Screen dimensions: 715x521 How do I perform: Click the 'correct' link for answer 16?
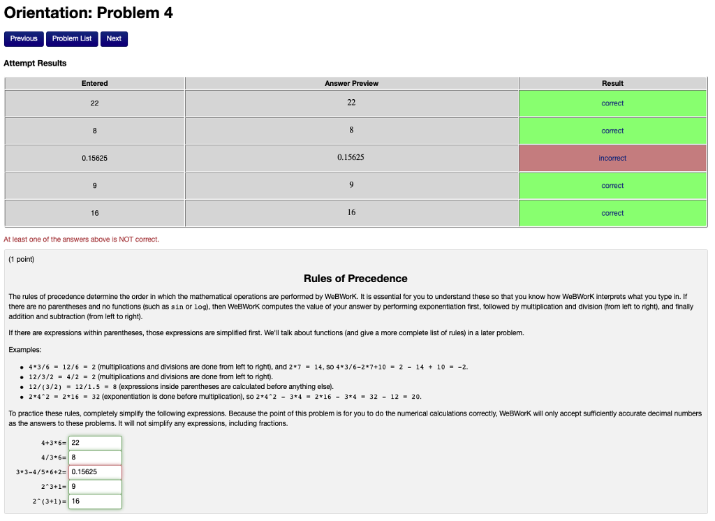pos(612,212)
